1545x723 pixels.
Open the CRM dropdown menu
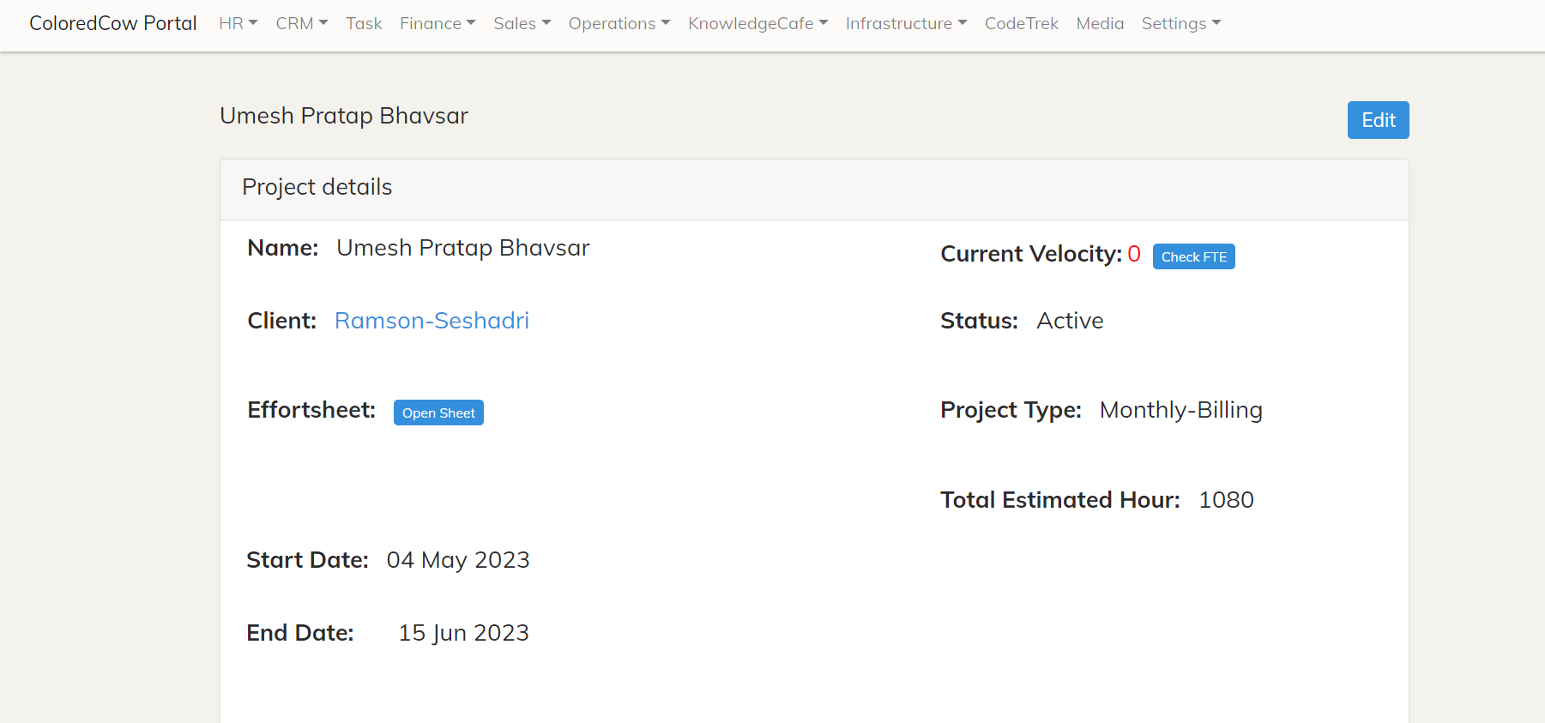[301, 23]
